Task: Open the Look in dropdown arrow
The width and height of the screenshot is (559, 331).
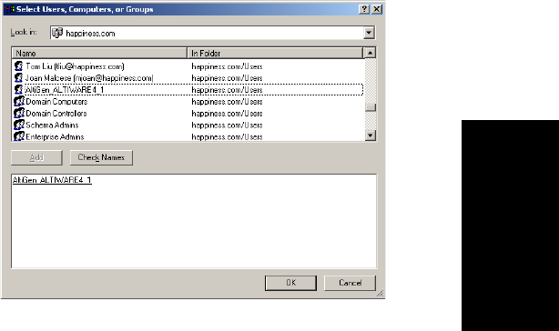Action: pyautogui.click(x=369, y=33)
